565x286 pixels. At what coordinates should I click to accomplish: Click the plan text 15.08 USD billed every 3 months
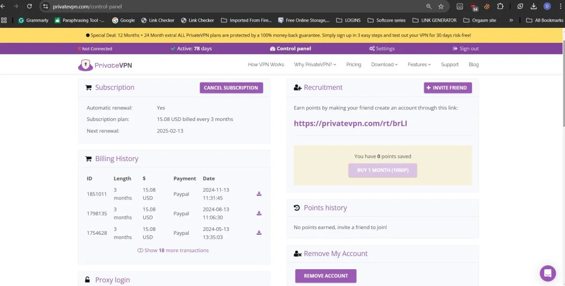(x=195, y=119)
